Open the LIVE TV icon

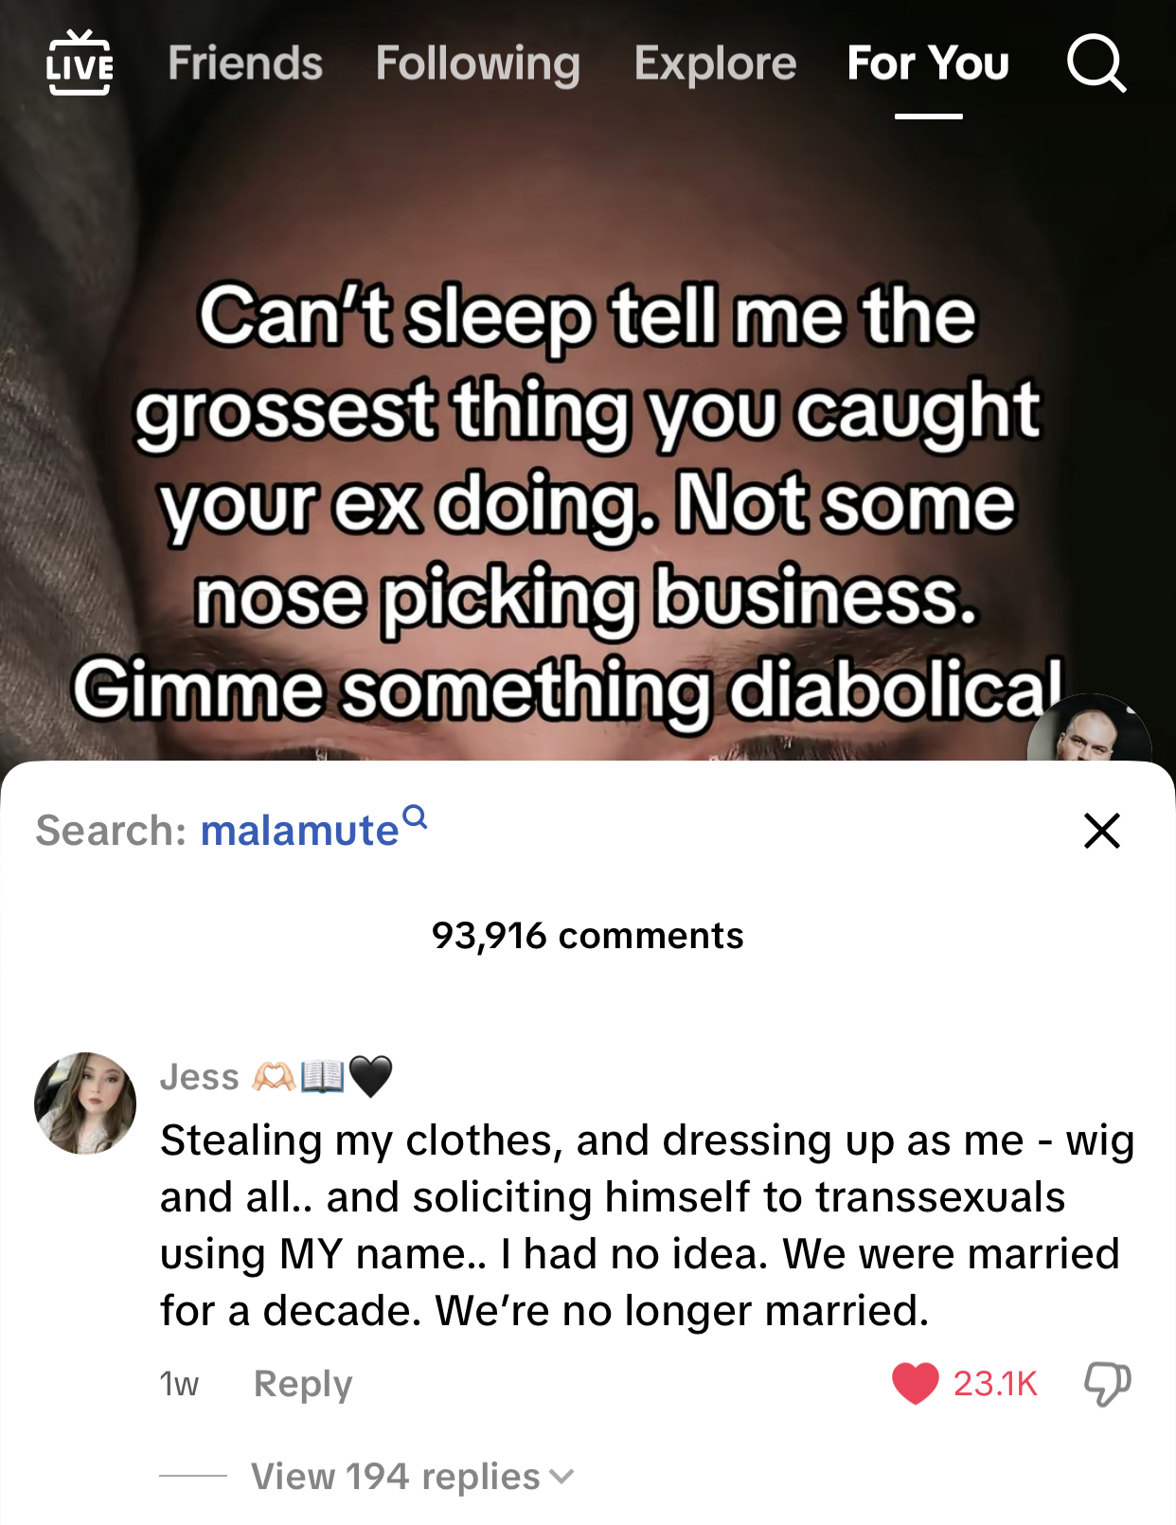(x=80, y=63)
